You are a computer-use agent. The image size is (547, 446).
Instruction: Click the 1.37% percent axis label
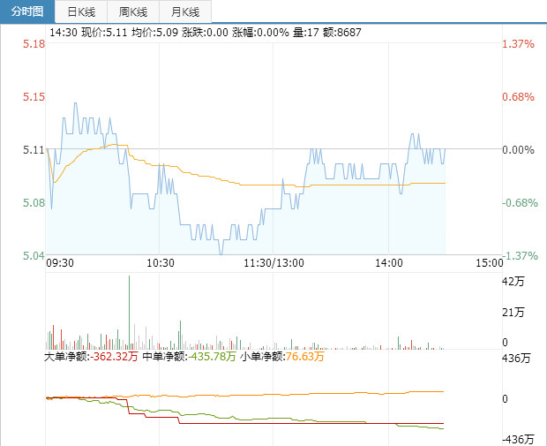tap(518, 44)
